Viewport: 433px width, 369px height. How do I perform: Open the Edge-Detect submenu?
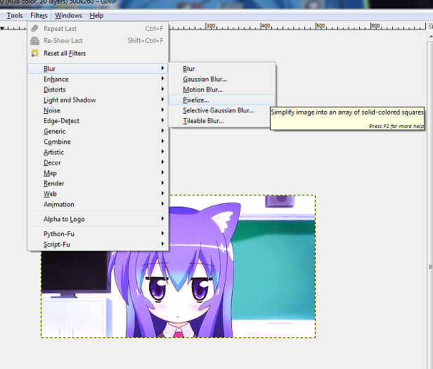pyautogui.click(x=98, y=121)
